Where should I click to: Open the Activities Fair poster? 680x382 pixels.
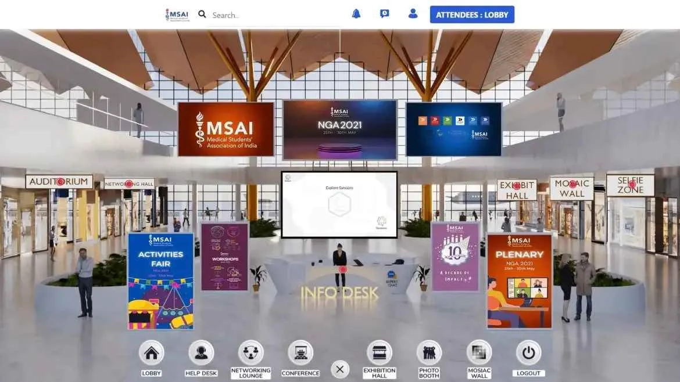(160, 281)
